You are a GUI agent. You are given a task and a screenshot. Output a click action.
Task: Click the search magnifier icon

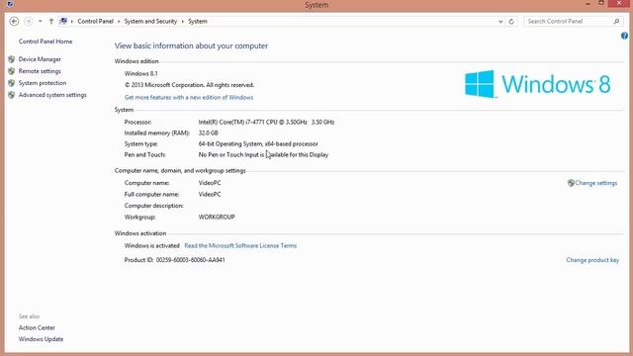[x=616, y=21]
